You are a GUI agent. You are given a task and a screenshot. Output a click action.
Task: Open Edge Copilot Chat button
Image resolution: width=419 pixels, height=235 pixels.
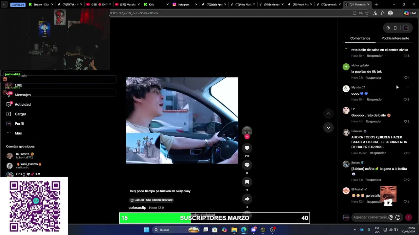click(410, 13)
